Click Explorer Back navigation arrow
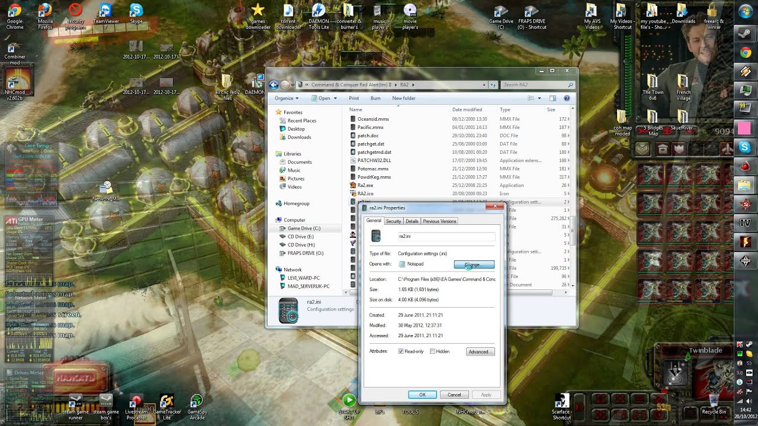The width and height of the screenshot is (758, 426). point(274,85)
